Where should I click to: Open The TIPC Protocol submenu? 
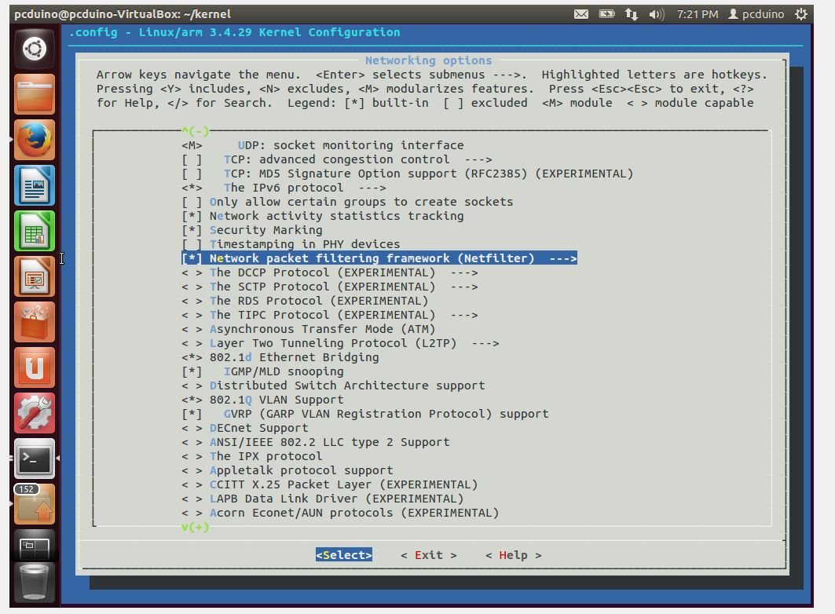pyautogui.click(x=330, y=315)
